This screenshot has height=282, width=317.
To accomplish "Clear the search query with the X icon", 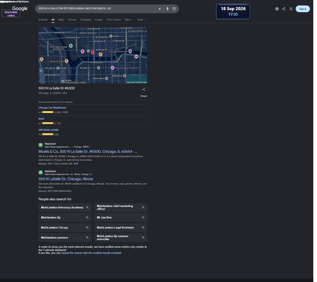I will [160, 9].
